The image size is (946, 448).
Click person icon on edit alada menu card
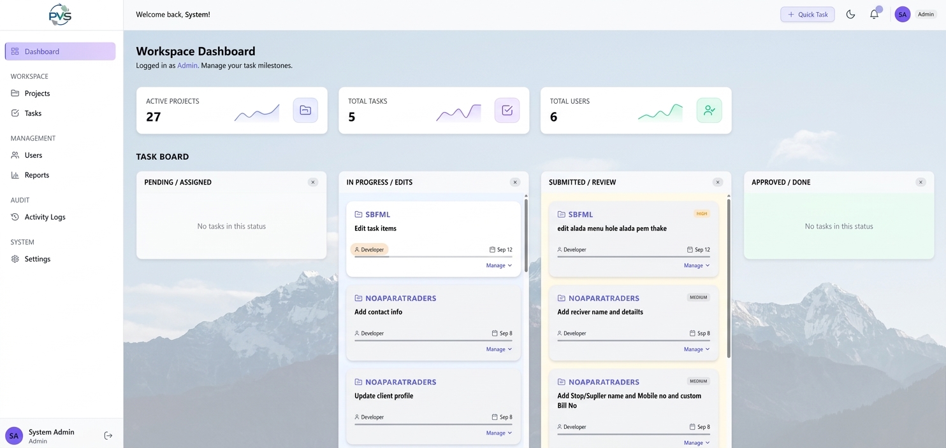pos(560,249)
